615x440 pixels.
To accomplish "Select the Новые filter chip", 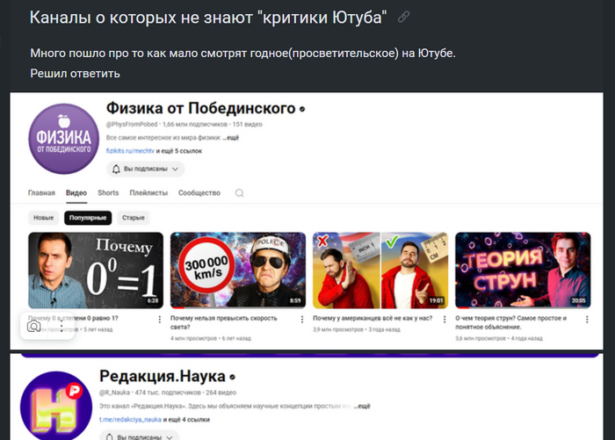I will coord(44,218).
